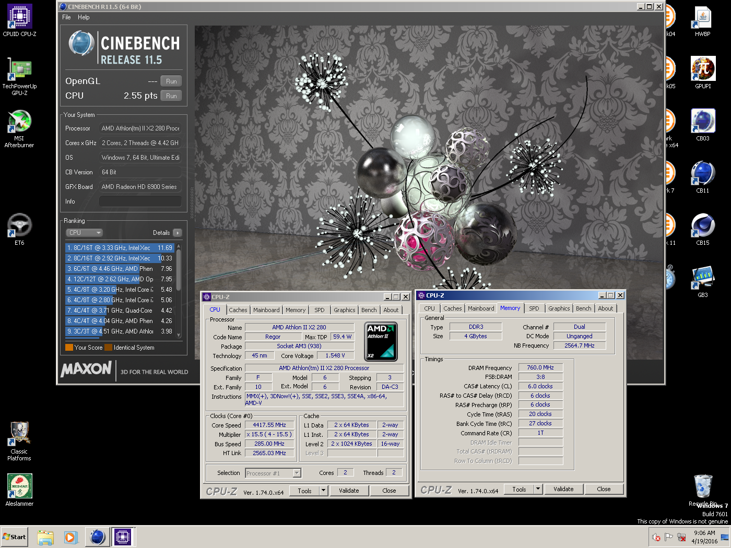Open the Help menu in Cinebench
This screenshot has width=731, height=548.
[x=84, y=17]
